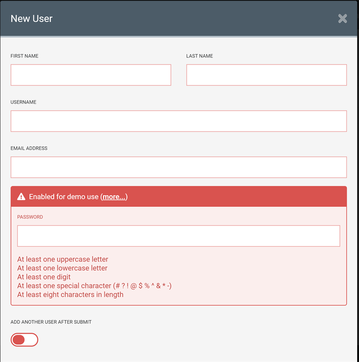This screenshot has height=362, width=359.
Task: Click the EMAIL ADDRESS label
Action: (x=29, y=148)
